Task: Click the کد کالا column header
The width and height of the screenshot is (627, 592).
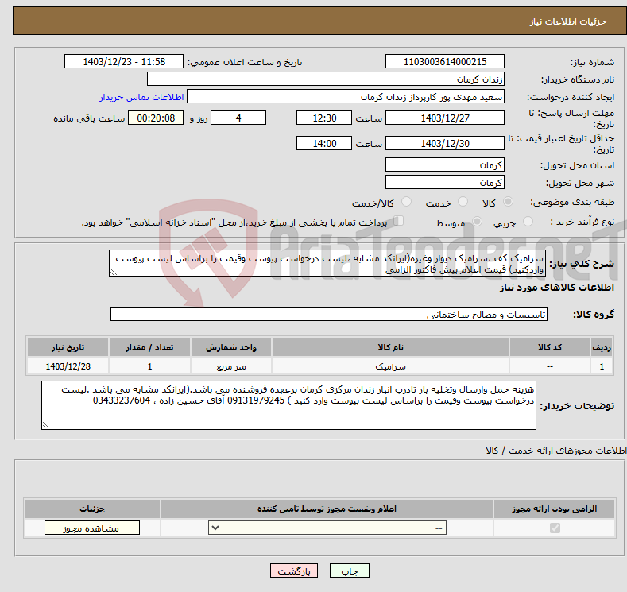Action: pos(549,347)
